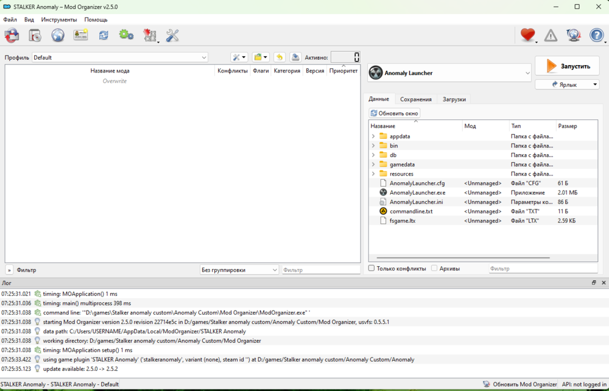609x391 pixels.
Task: Click the Обновить окно button
Action: click(x=395, y=113)
